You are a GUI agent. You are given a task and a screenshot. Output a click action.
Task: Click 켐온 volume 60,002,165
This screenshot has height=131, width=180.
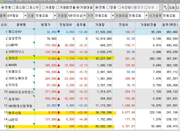tap(103, 126)
